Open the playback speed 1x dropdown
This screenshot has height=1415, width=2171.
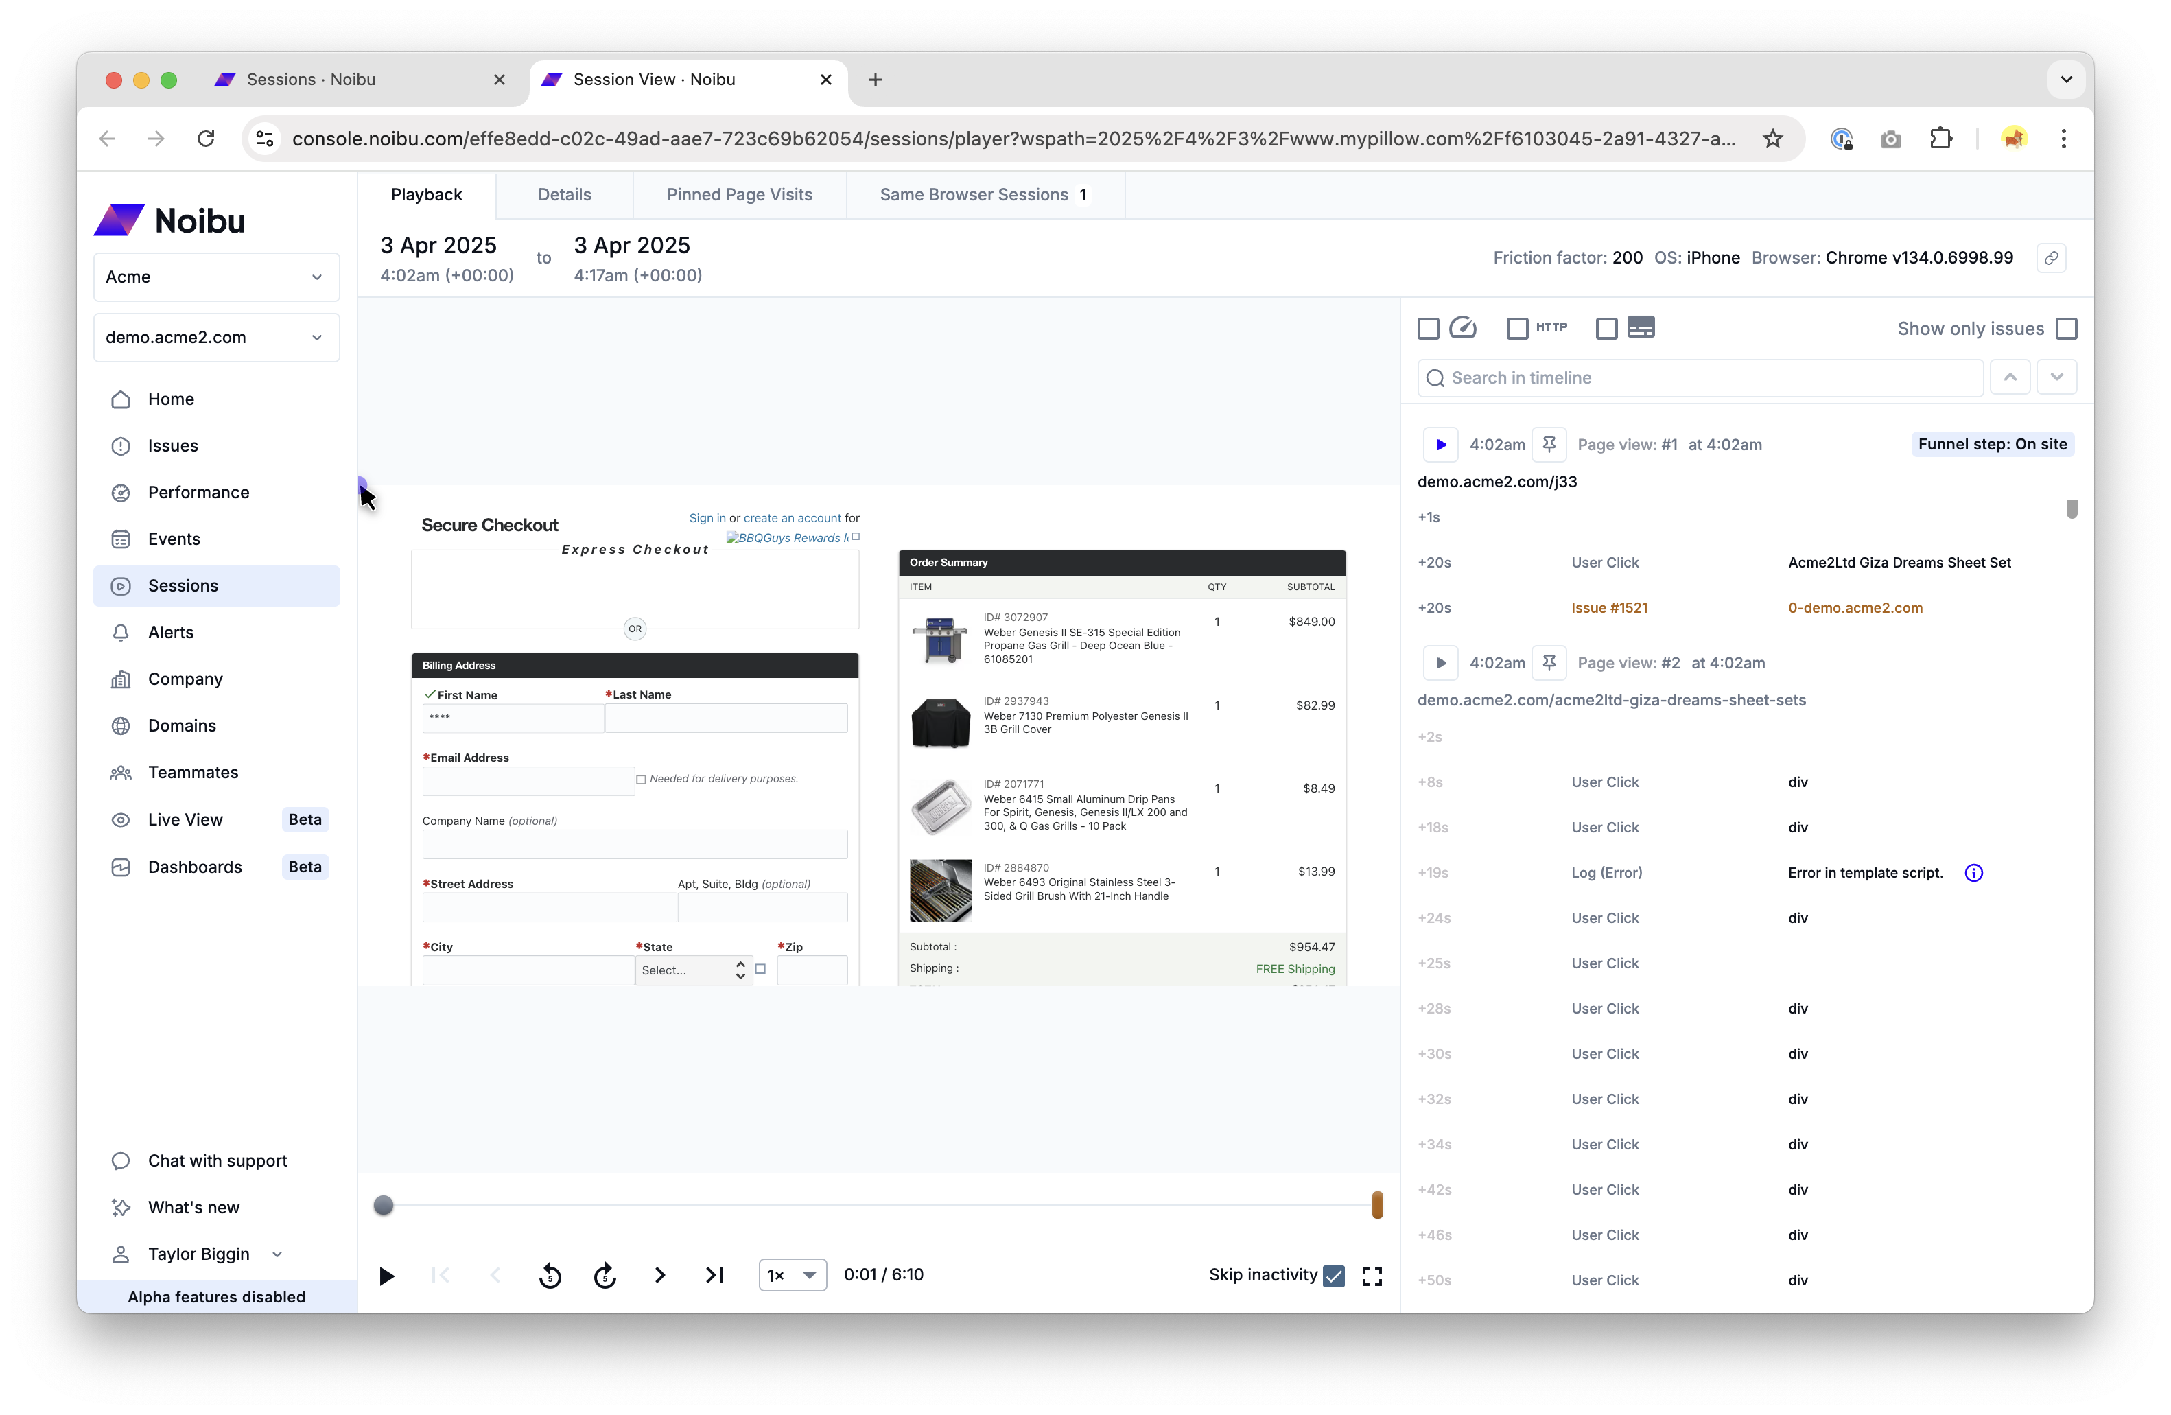pyautogui.click(x=792, y=1274)
